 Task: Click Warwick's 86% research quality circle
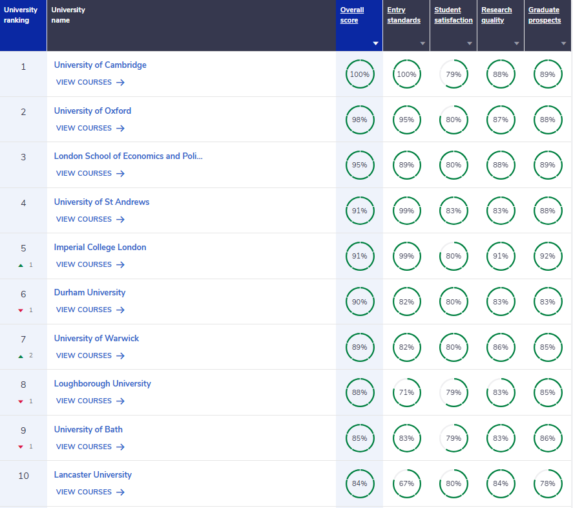(501, 347)
